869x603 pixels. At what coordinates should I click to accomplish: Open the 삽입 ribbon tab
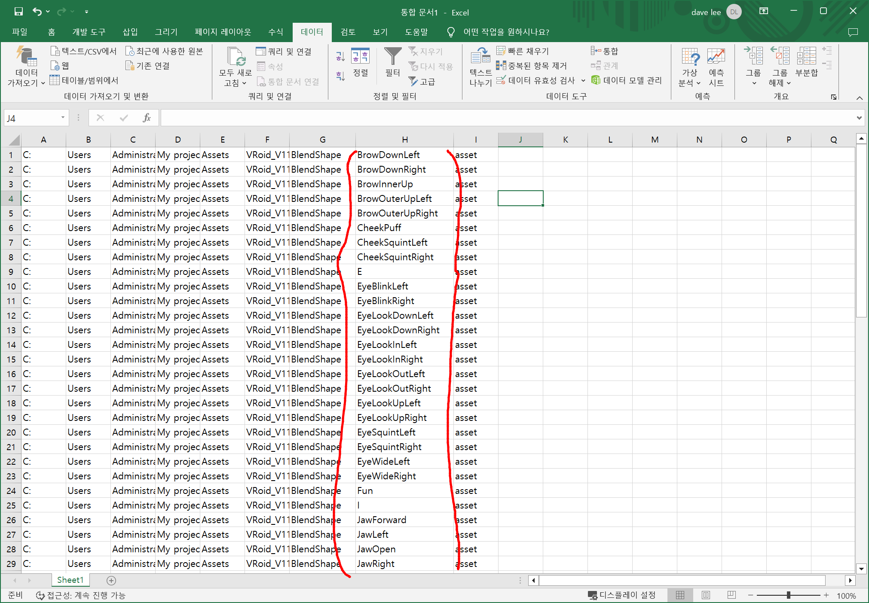coord(130,32)
